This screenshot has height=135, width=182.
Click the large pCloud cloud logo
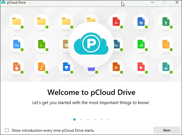click(x=91, y=44)
